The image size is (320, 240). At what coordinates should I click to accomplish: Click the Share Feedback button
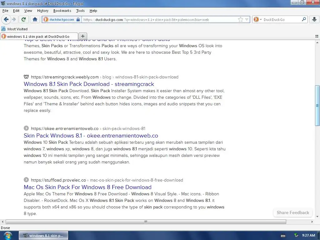click(293, 212)
